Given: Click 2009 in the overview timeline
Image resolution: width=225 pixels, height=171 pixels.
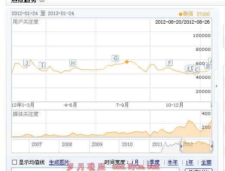Looking at the screenshot, I should coord(97,144).
